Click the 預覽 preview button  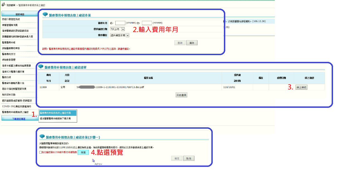[83, 152]
